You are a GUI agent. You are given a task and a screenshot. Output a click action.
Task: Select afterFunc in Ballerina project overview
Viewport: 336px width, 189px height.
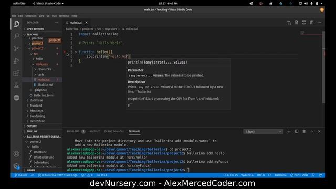click(40, 152)
